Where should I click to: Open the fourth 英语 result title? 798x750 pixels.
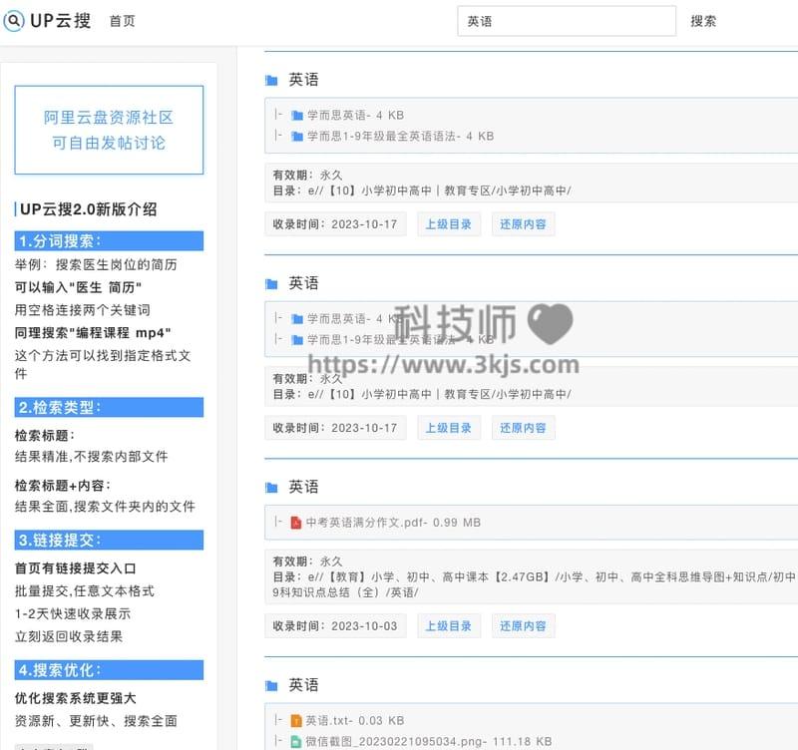coord(303,685)
